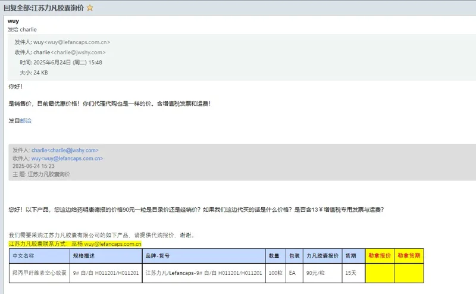This screenshot has height=294, width=476.
Task: Click table header 包装
Action: tap(295, 256)
